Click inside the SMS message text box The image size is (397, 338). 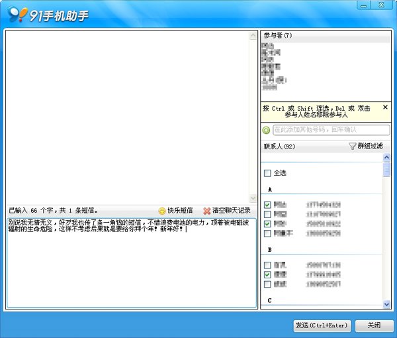(x=132, y=263)
